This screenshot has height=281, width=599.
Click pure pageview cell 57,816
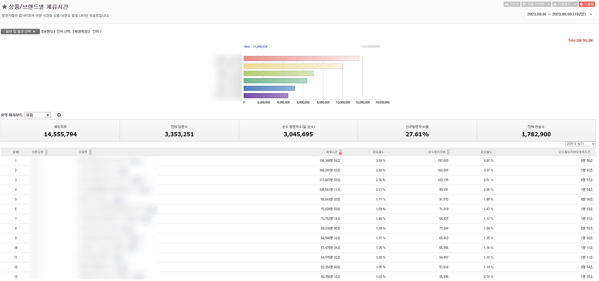click(x=443, y=267)
